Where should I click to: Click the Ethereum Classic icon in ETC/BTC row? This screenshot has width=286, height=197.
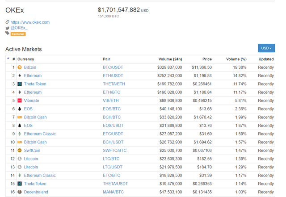pos(20,175)
